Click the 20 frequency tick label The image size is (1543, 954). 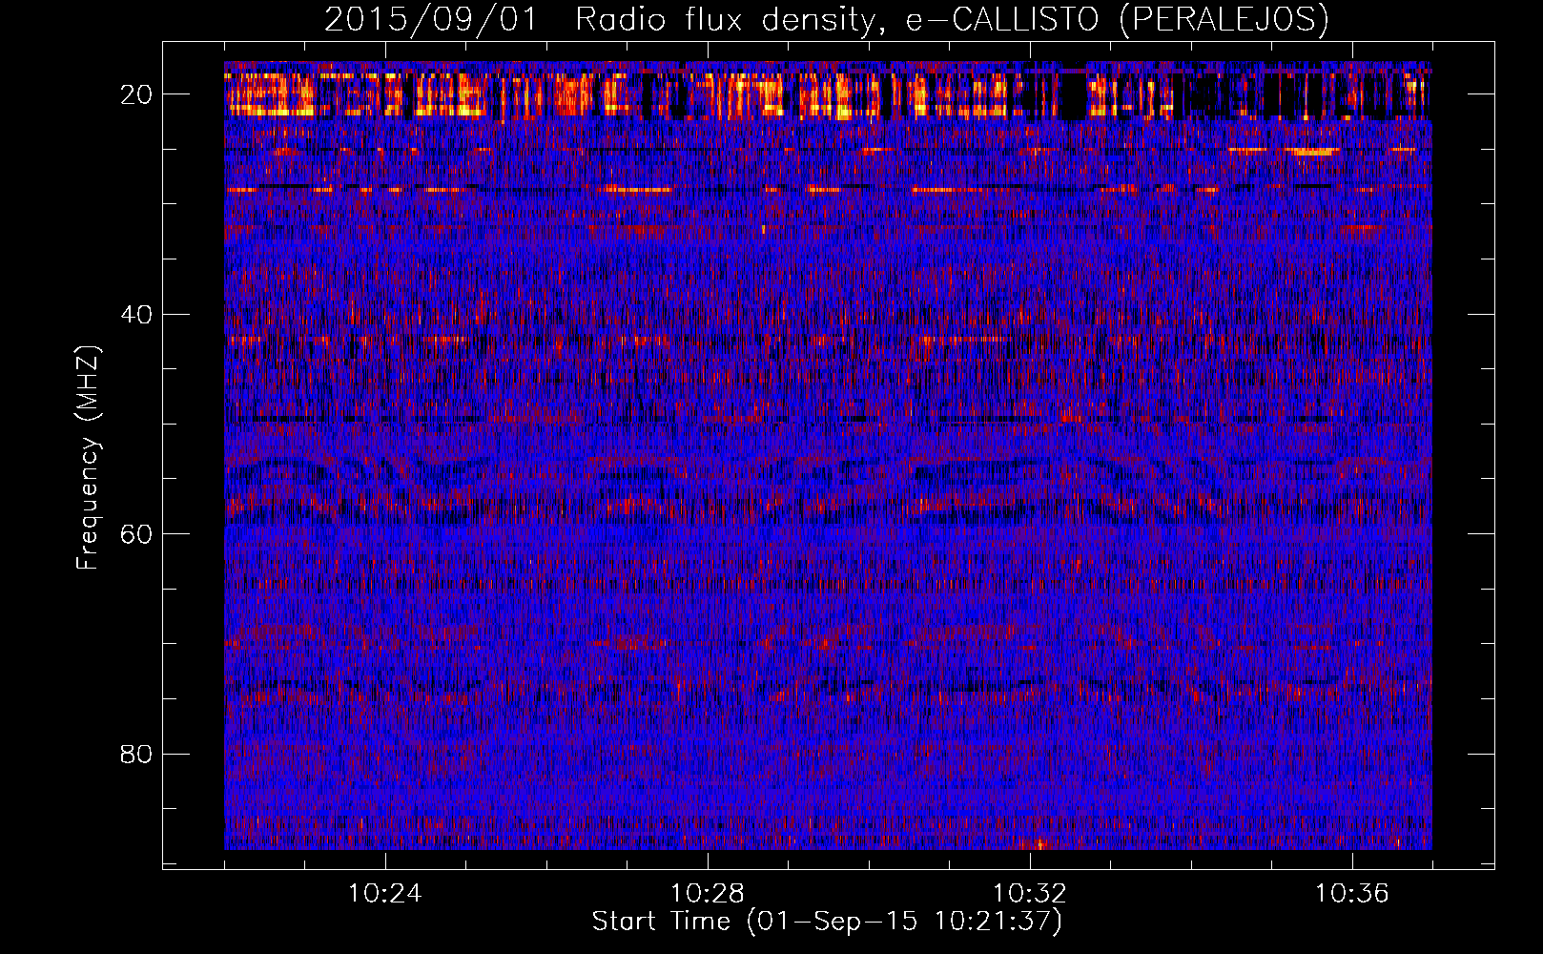point(136,94)
